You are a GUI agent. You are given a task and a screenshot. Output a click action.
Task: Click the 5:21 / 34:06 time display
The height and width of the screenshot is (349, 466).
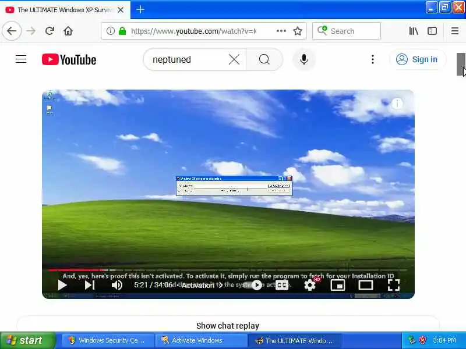153,285
